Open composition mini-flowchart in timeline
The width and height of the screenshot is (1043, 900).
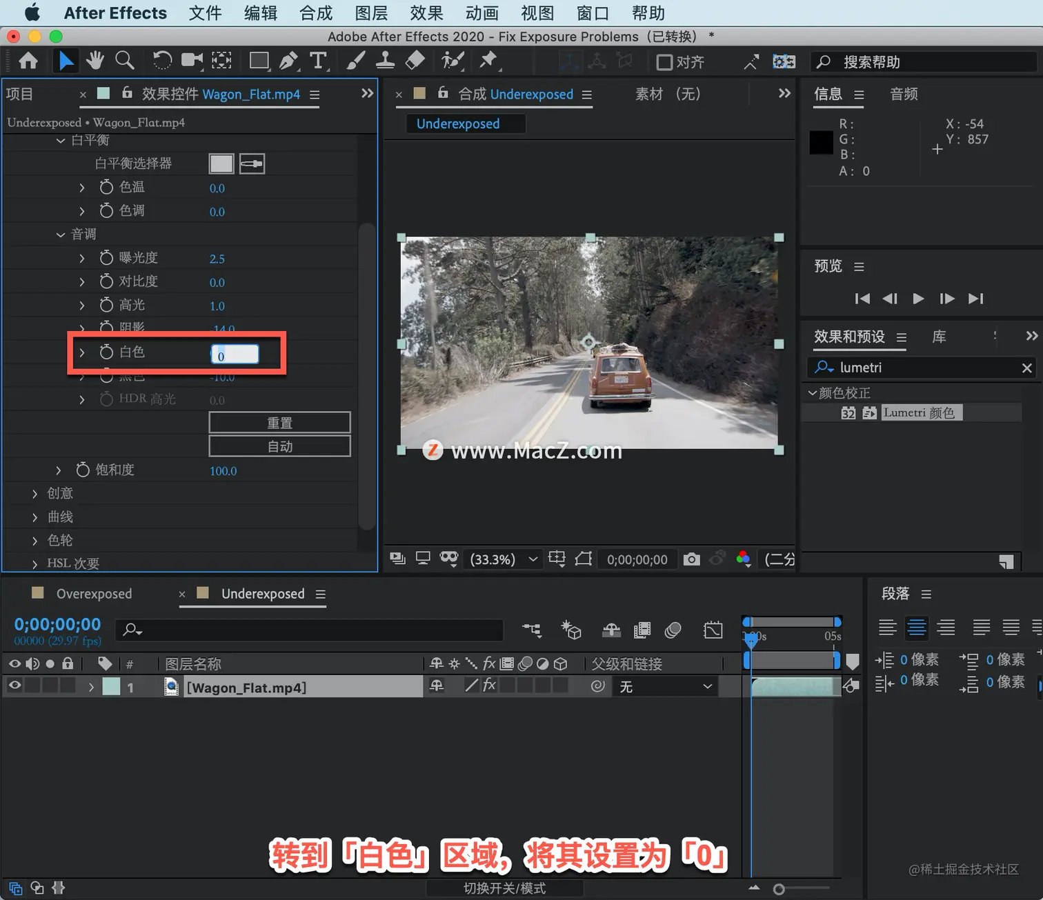[532, 630]
